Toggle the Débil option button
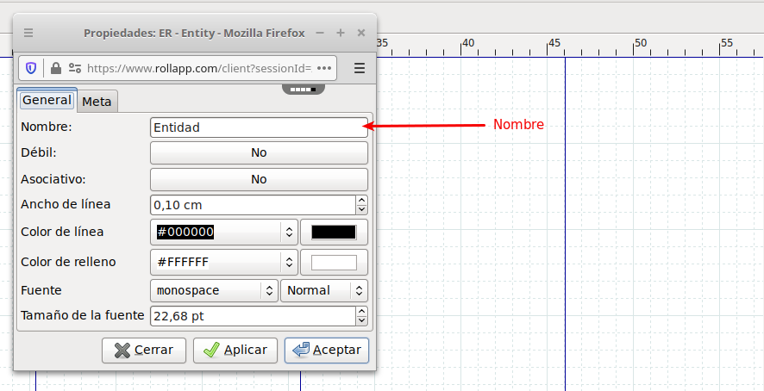Viewport: 764px width, 391px height. (259, 152)
